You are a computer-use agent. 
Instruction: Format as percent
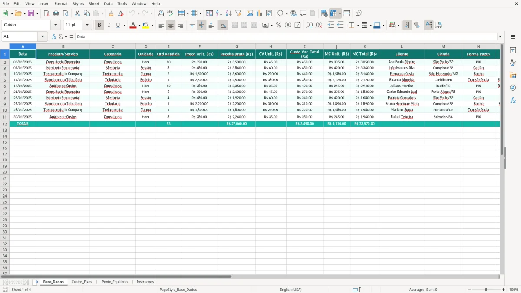(x=278, y=25)
